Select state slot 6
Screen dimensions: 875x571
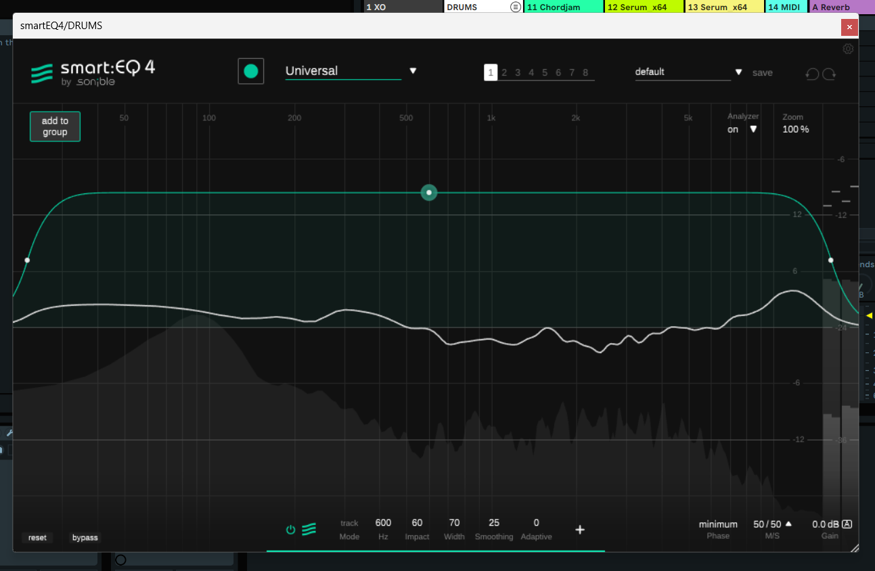tap(558, 72)
